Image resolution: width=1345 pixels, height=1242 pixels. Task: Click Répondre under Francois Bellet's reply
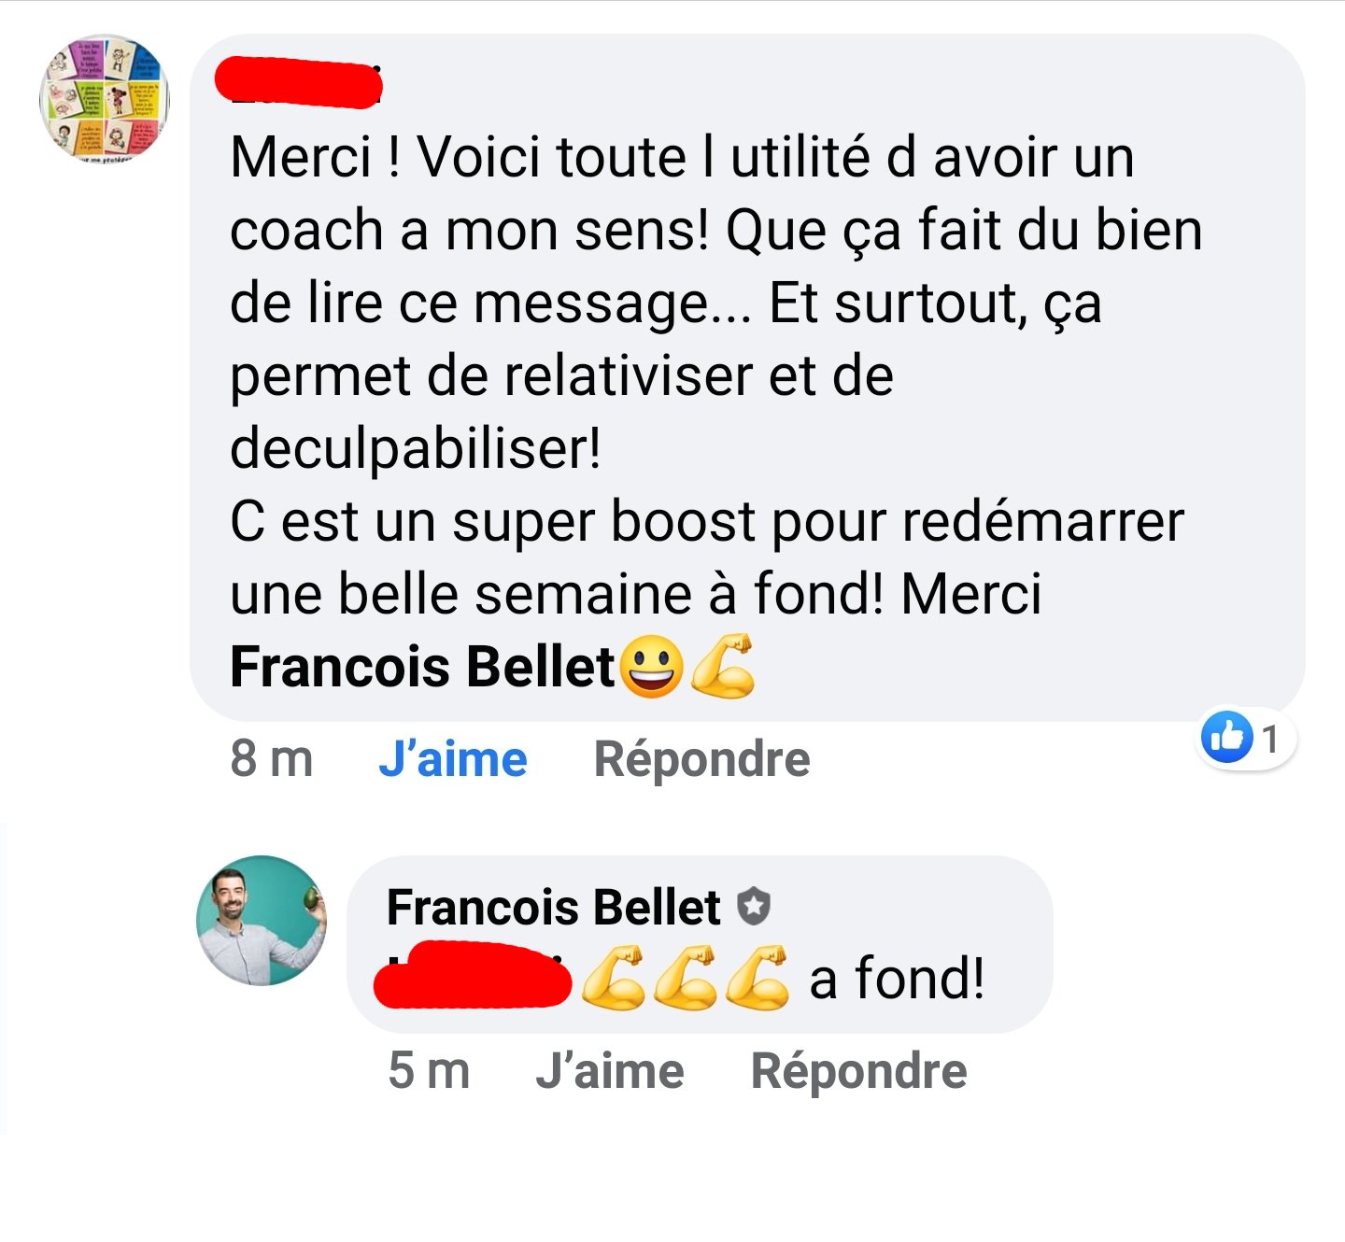click(859, 1071)
